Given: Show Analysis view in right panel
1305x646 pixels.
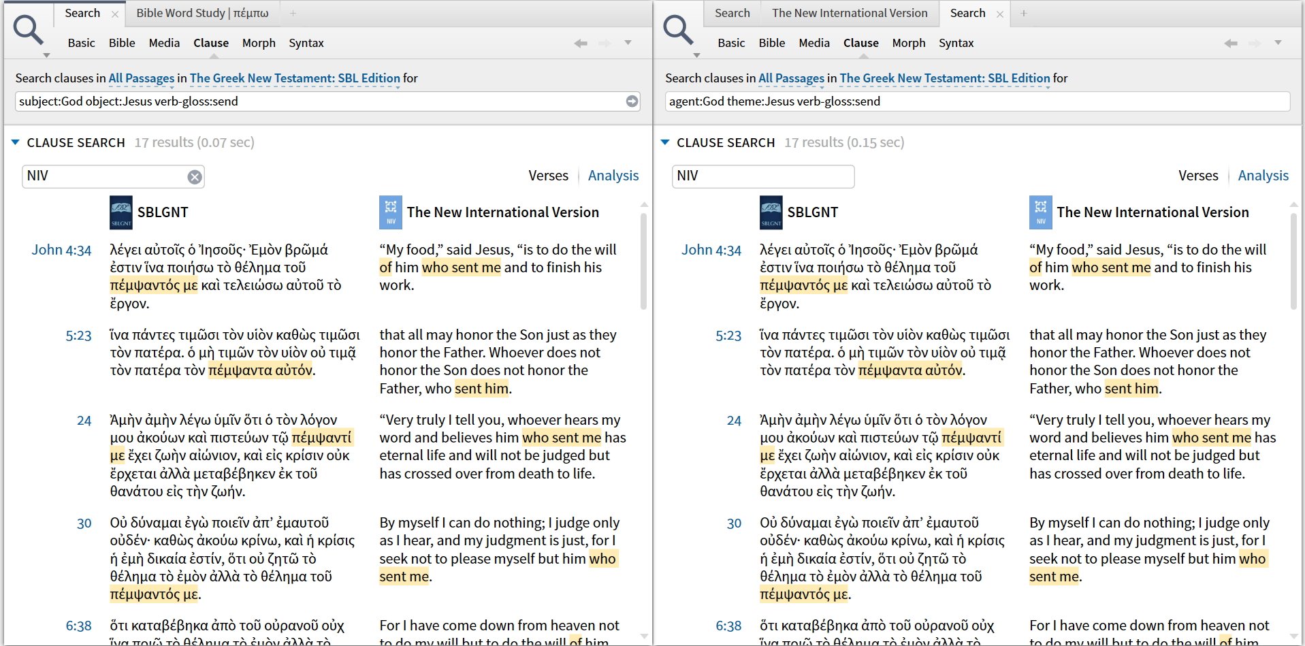Looking at the screenshot, I should pos(1263,176).
